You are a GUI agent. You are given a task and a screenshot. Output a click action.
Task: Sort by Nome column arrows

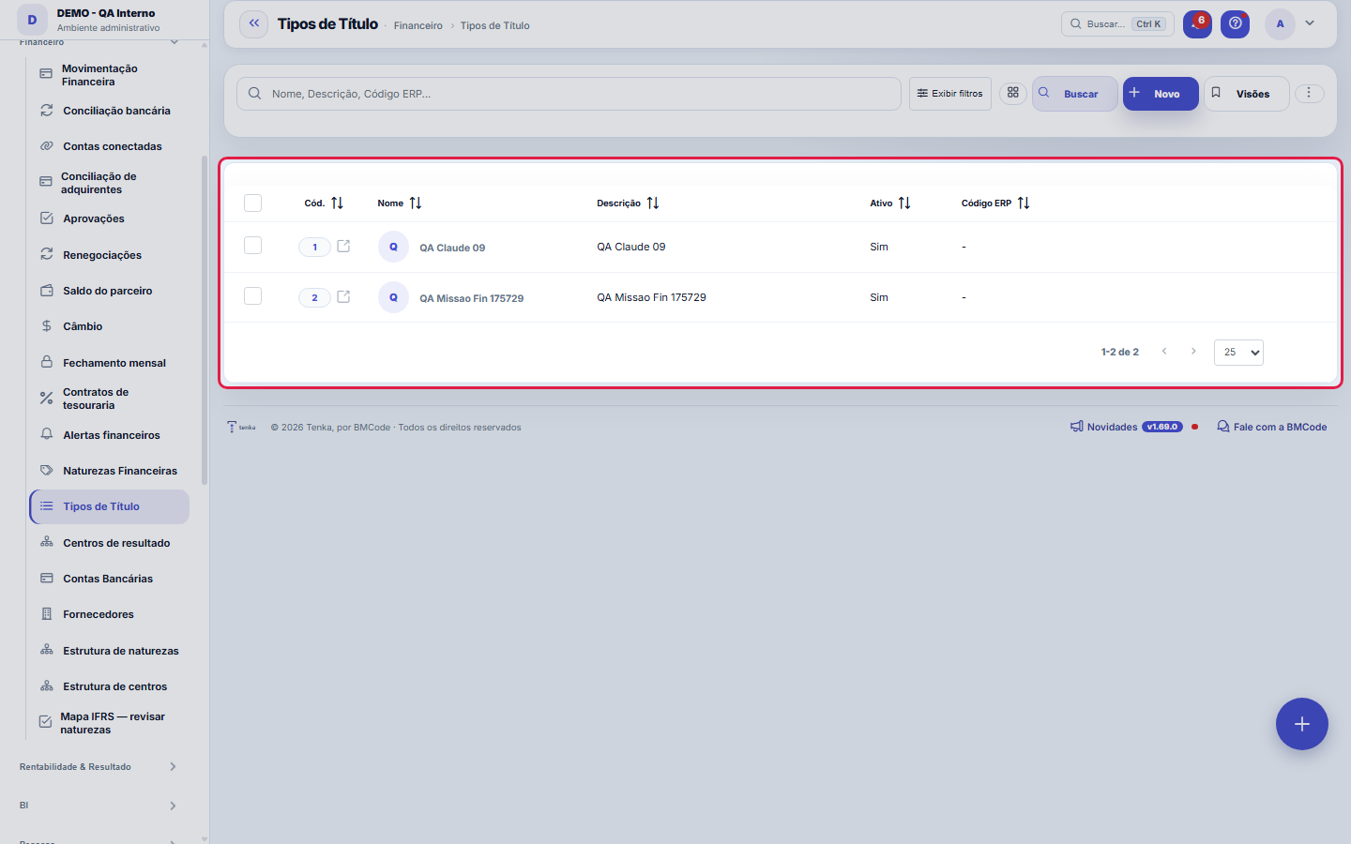coord(416,203)
